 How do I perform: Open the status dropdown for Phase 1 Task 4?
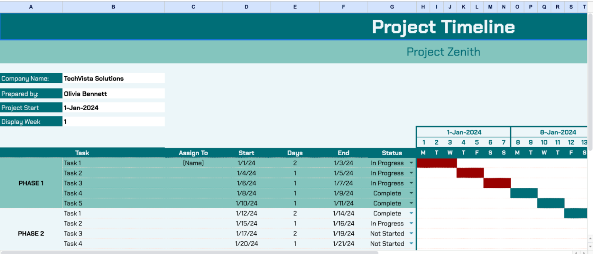(x=411, y=193)
